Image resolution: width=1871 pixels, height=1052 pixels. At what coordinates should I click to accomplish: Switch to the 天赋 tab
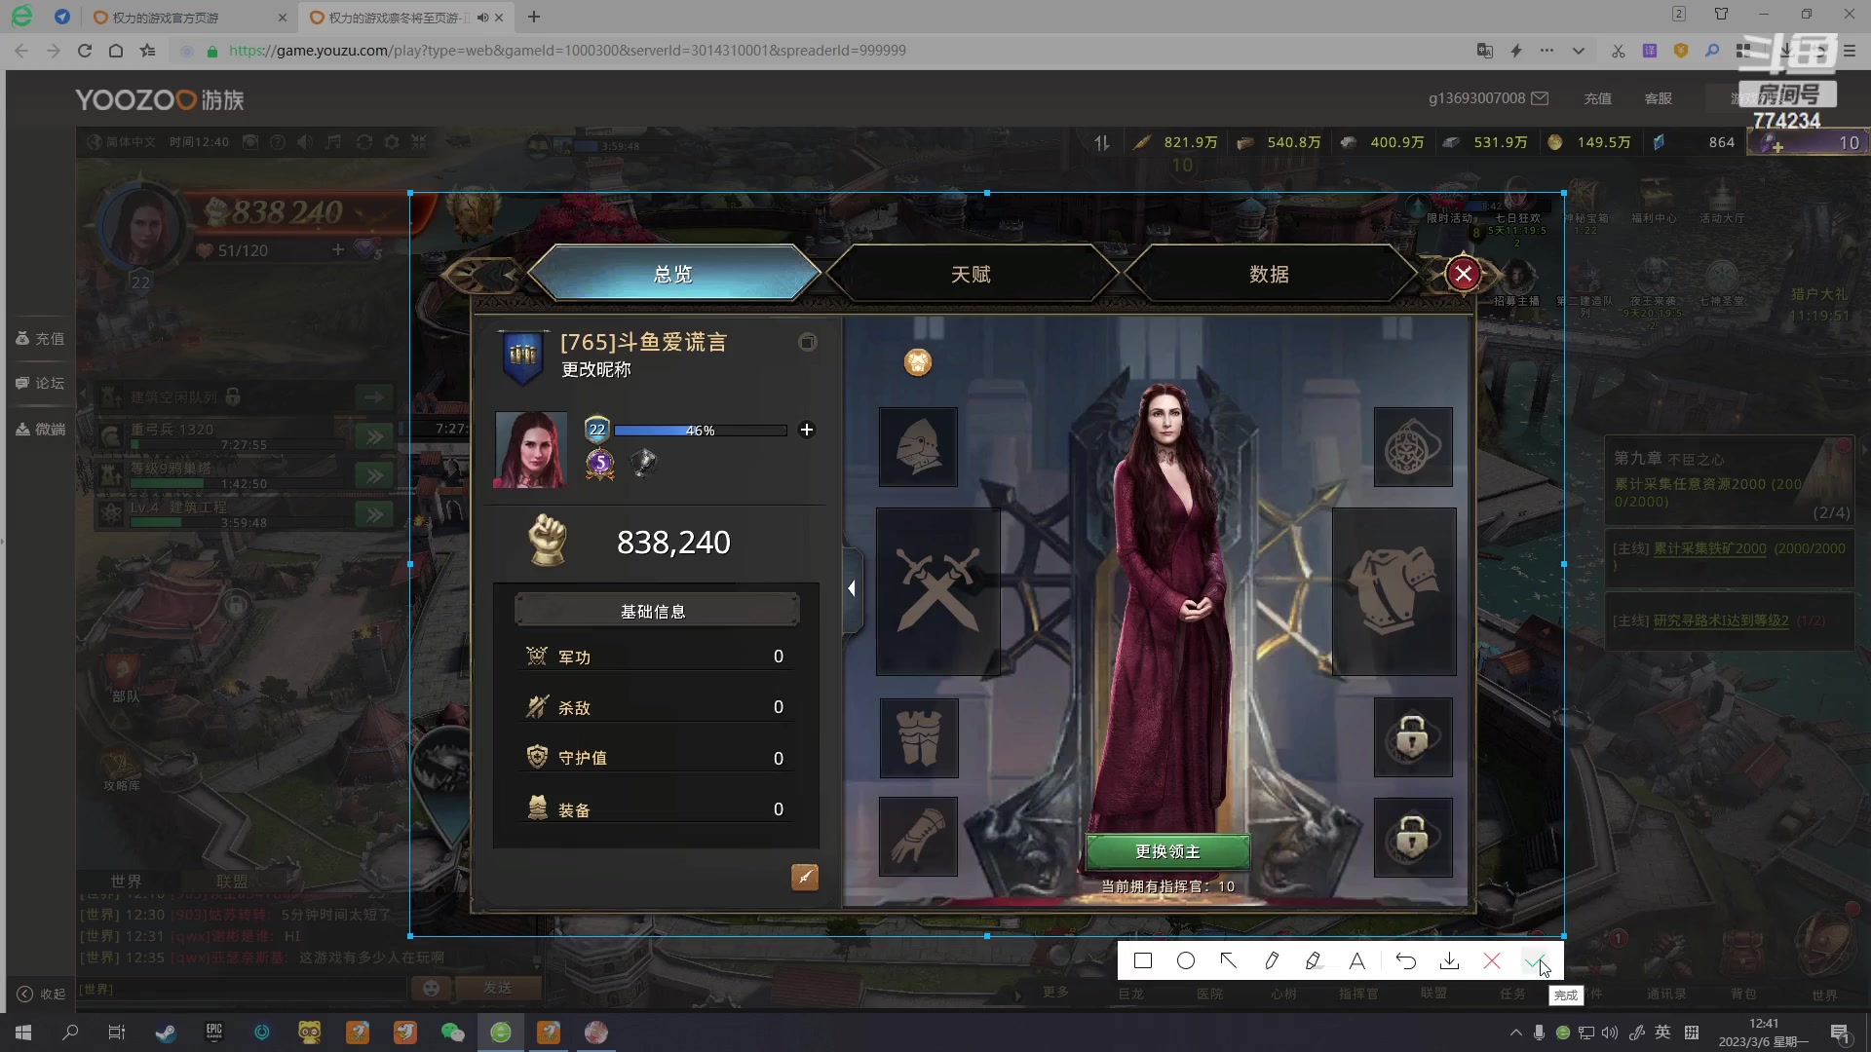tap(972, 274)
